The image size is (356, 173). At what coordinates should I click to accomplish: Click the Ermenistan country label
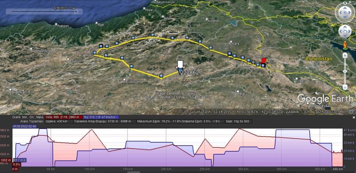tap(319, 59)
